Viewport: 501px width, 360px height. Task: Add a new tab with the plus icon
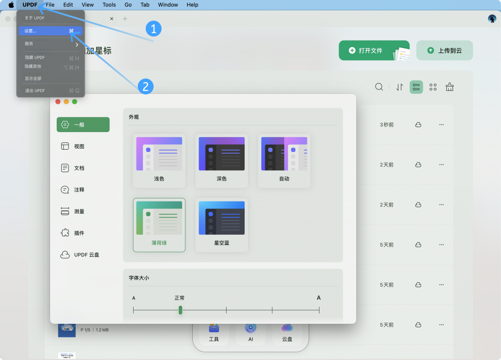pos(125,19)
